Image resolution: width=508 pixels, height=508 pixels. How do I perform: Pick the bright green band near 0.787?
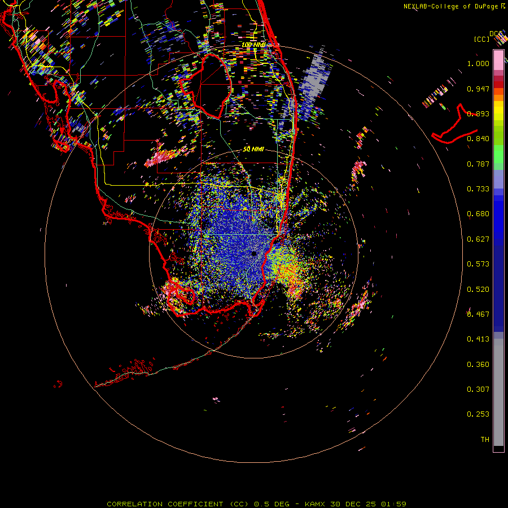coord(498,154)
